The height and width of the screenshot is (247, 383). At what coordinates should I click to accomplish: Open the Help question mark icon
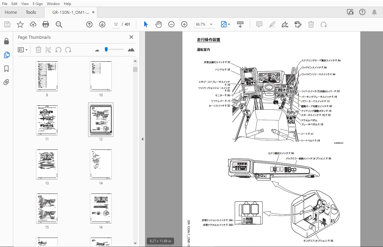[362, 12]
